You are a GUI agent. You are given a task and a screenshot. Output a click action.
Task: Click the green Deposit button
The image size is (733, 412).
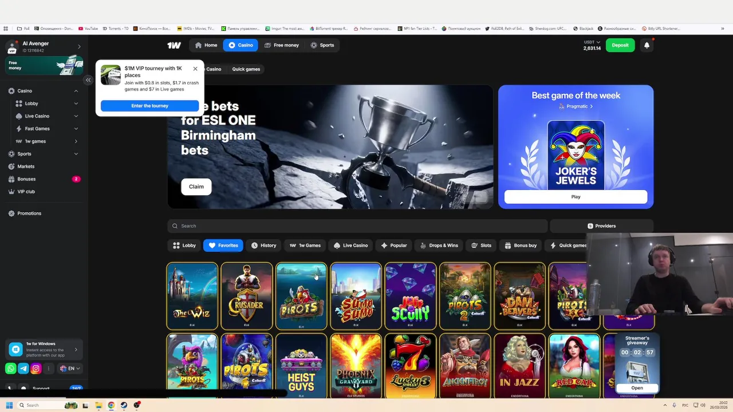point(620,45)
